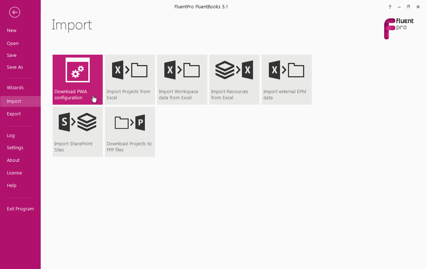
Task: Select New in the sidebar
Action: [x=12, y=30]
